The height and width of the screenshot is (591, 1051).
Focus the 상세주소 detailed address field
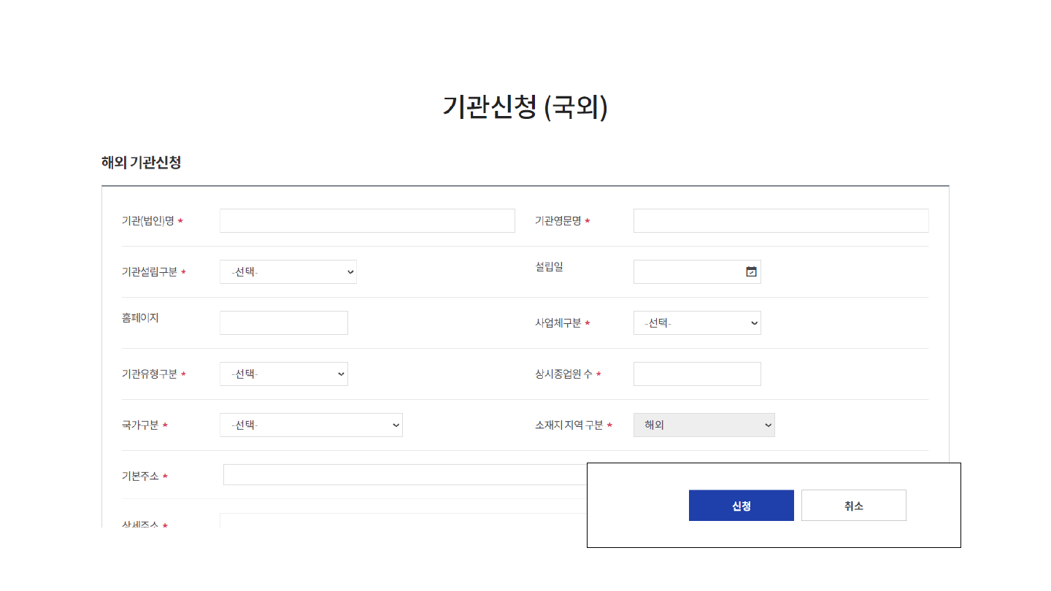(403, 520)
